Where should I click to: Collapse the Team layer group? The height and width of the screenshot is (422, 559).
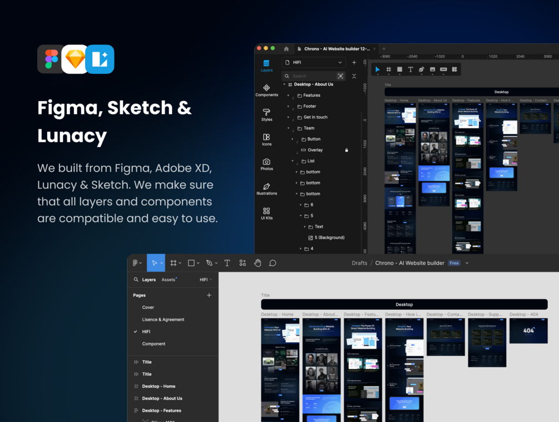point(289,128)
